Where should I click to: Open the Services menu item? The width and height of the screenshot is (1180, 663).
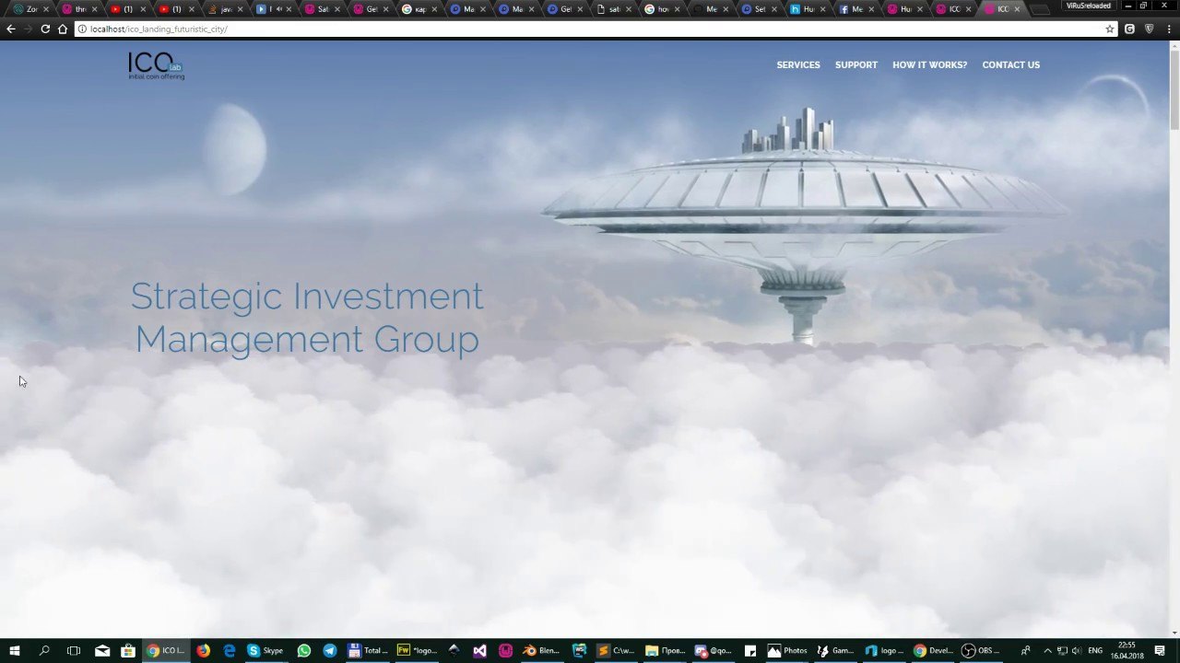(798, 65)
